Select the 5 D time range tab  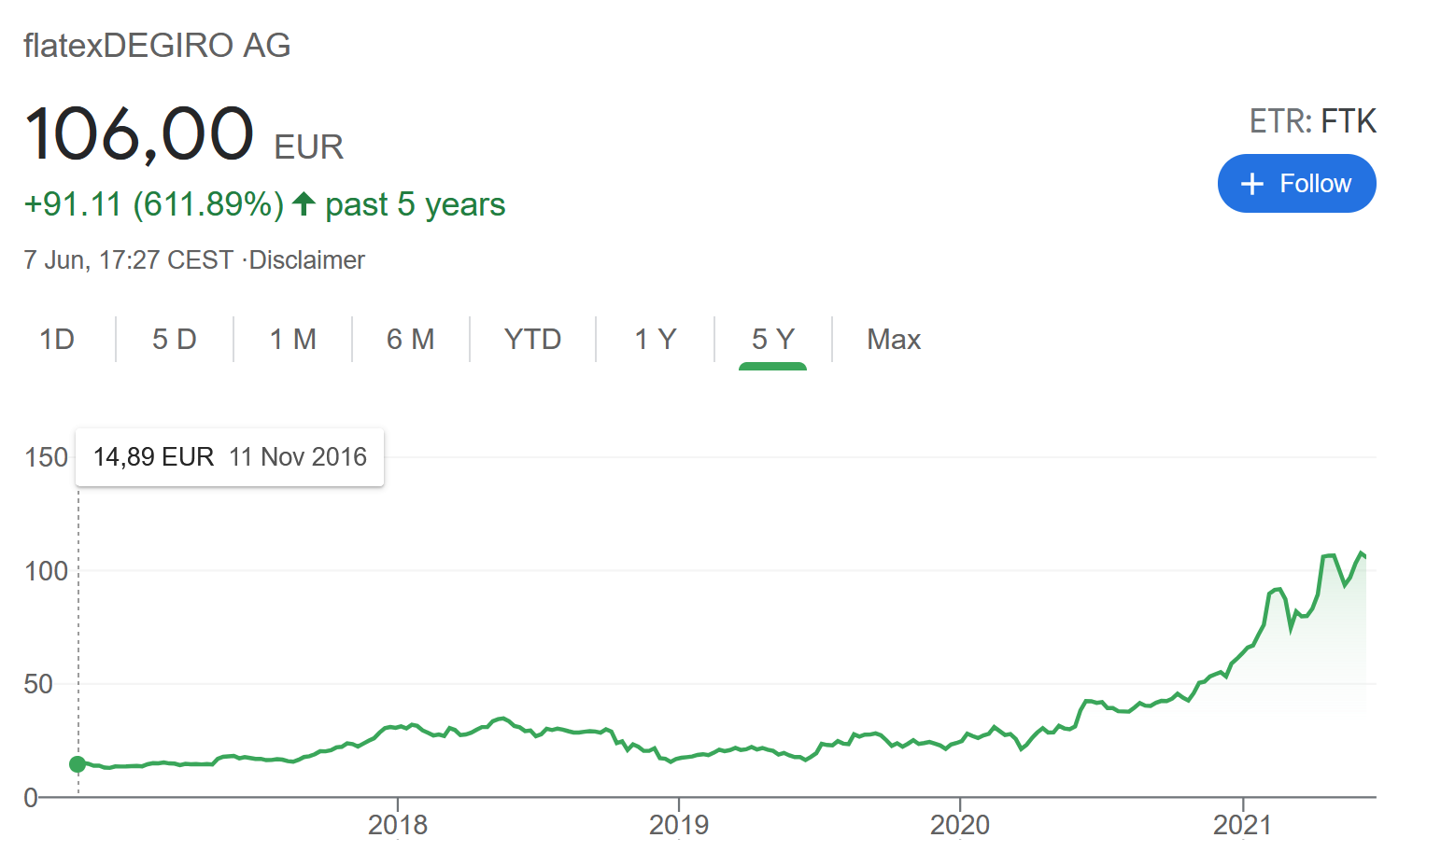pyautogui.click(x=175, y=339)
